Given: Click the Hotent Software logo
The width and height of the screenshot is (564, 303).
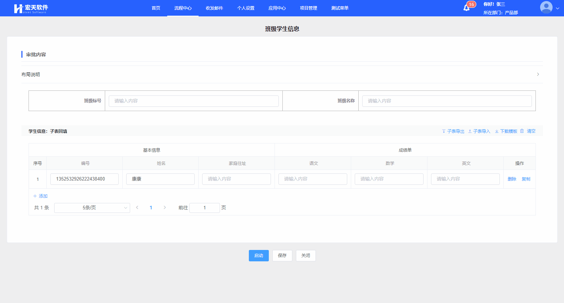Looking at the screenshot, I should click(x=31, y=9).
